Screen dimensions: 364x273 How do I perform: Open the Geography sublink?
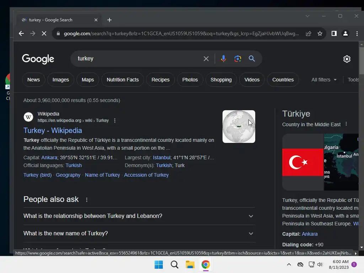[68, 175]
